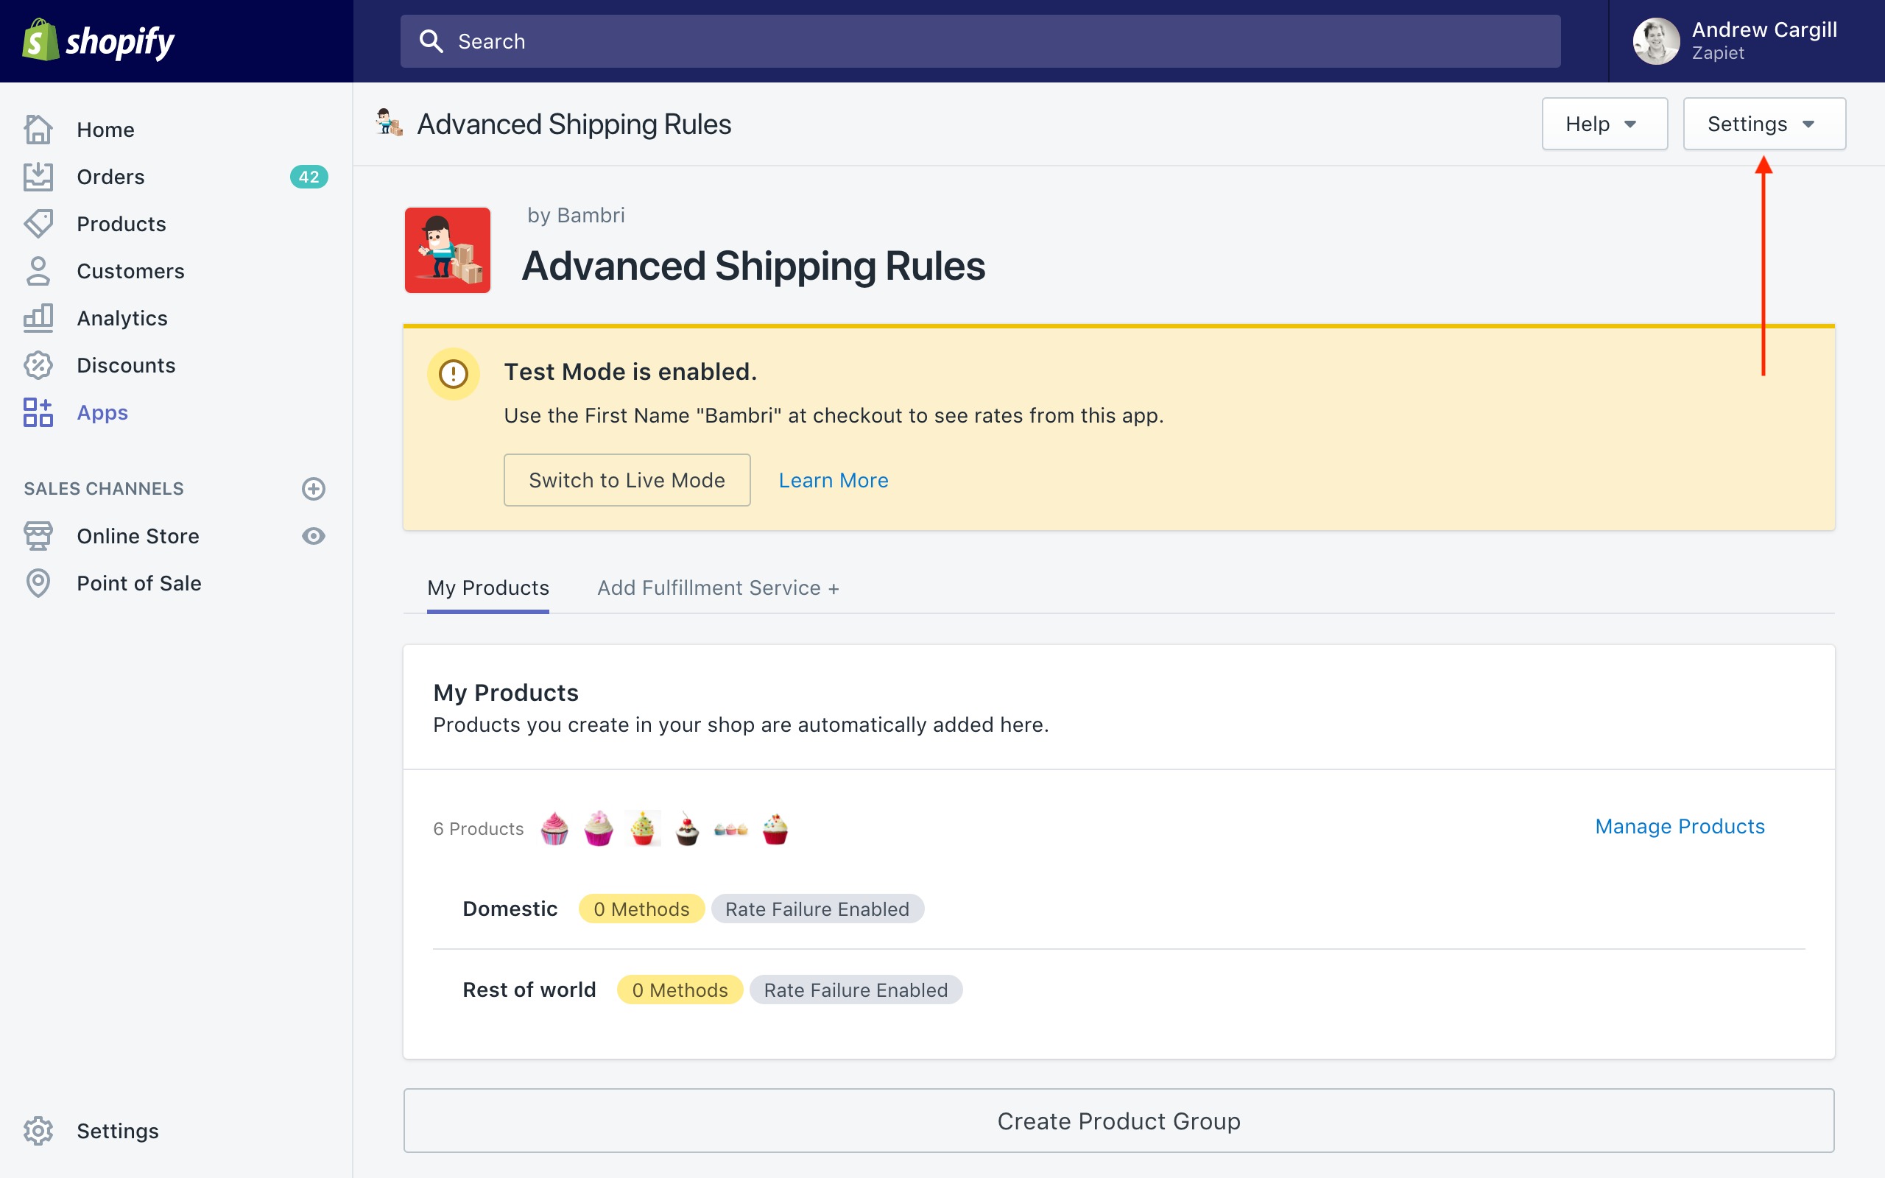
Task: Open Point of Sale channel
Action: click(x=138, y=583)
